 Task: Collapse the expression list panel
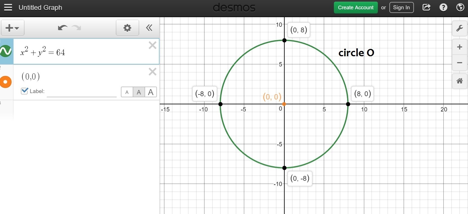149,28
